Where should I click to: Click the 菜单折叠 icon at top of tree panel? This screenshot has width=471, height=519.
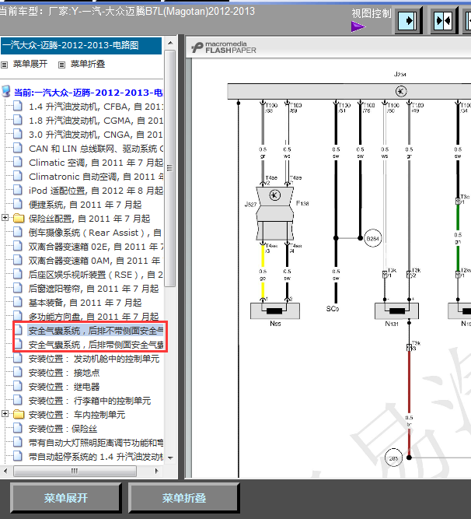61,65
